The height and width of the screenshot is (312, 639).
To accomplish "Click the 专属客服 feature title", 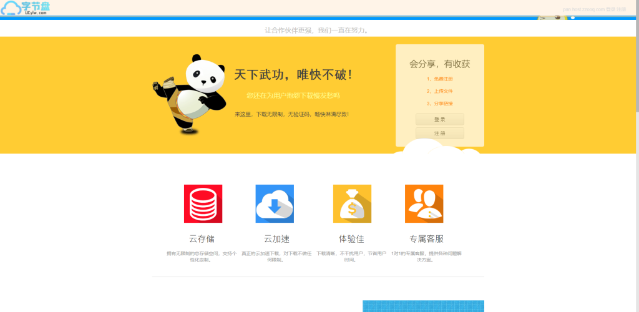I will click(426, 239).
